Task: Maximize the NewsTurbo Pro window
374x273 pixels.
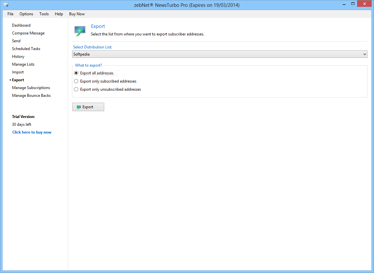Action: 353,4
